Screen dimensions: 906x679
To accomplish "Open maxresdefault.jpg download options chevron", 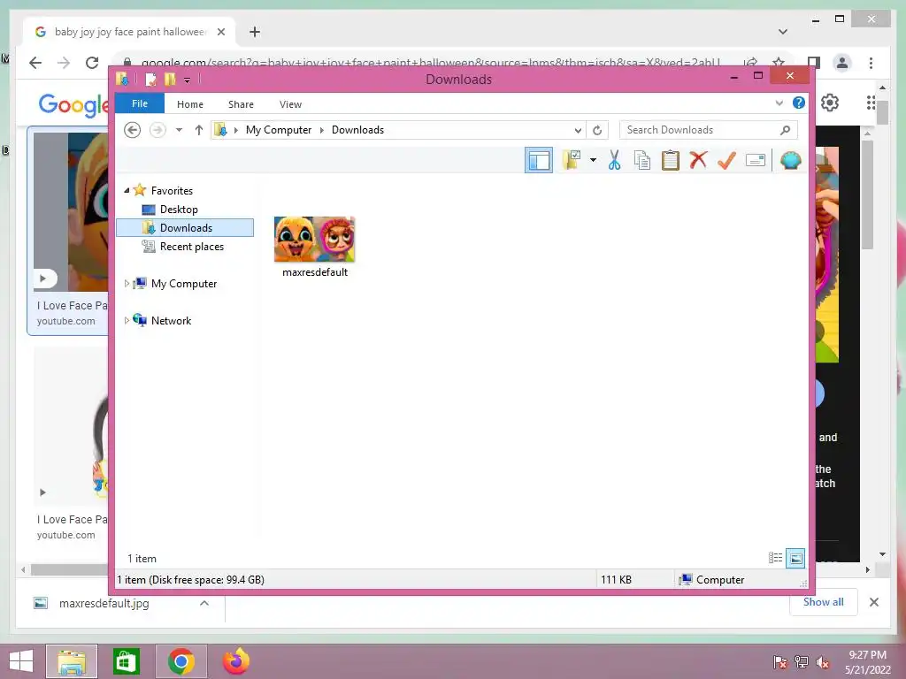I will tap(204, 603).
